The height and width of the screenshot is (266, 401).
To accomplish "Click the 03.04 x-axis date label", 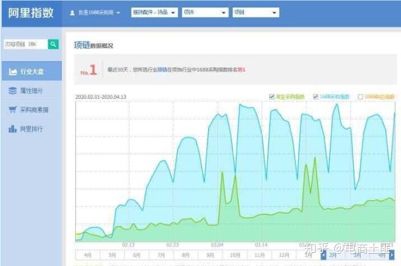I will click(217, 245).
